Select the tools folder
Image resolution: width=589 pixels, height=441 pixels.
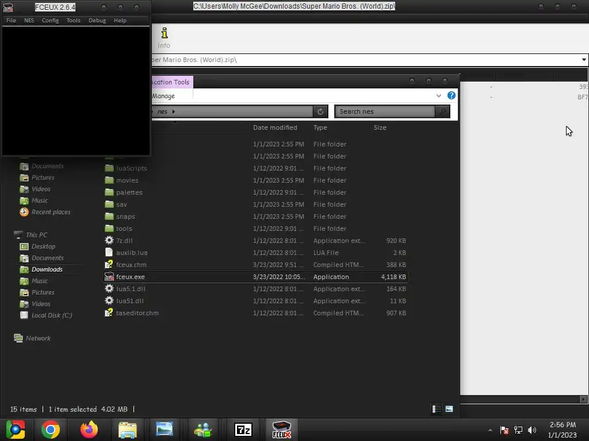124,229
